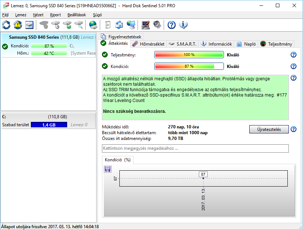The height and width of the screenshot is (230, 303).
Task: Click the globe with disk toolbar icon
Action: point(93,25)
